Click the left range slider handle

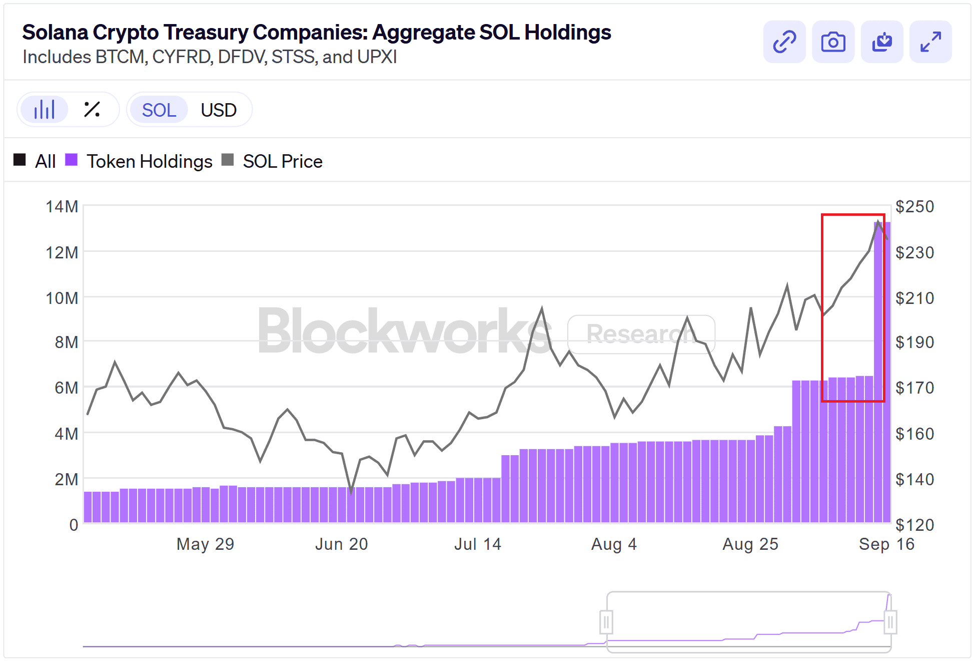coord(606,622)
